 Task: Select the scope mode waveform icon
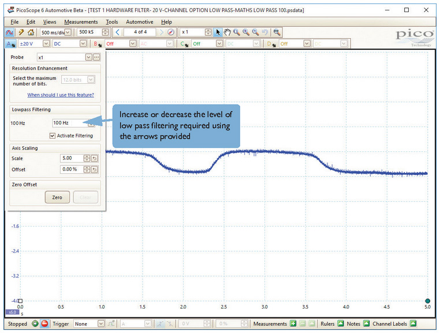point(9,32)
